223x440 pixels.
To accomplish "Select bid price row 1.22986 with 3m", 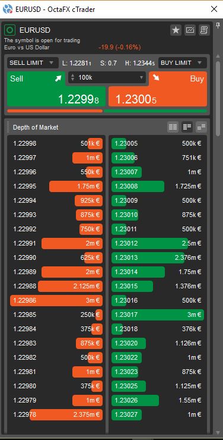I will (56, 300).
